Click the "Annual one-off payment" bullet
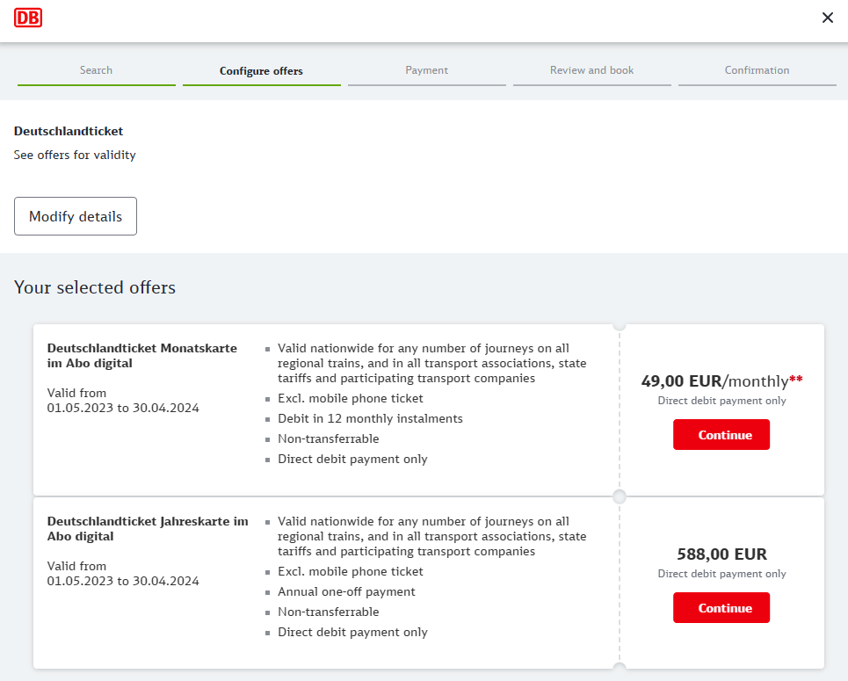Image resolution: width=848 pixels, height=681 pixels. 346,591
